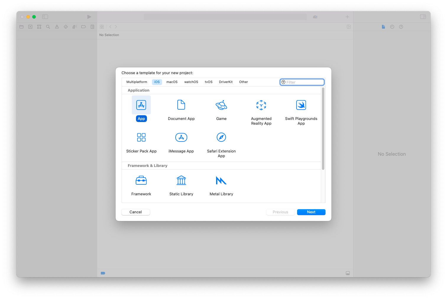Pick the iMessage App template
Screen dimensions: 447x299
181,137
